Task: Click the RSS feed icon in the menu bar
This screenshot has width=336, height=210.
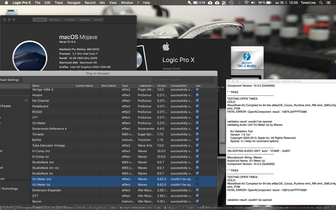Action: click(224, 3)
